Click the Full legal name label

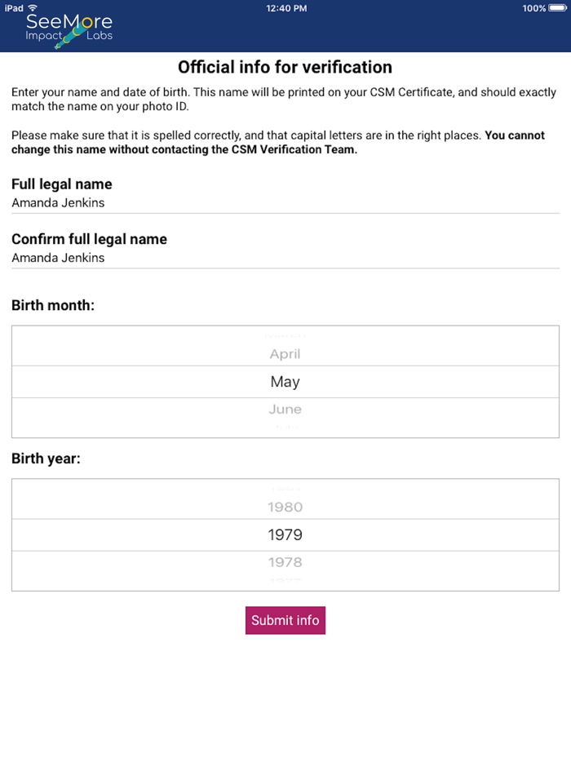pos(62,184)
